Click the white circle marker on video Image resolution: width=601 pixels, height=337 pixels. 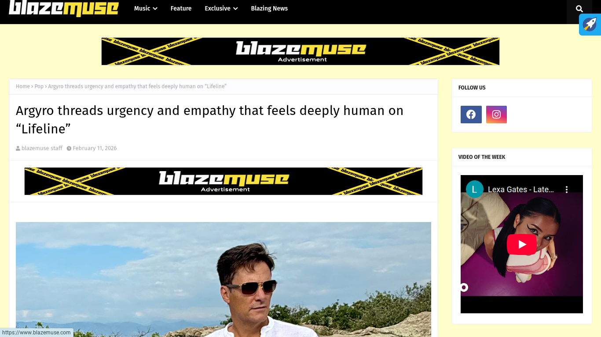464,287
